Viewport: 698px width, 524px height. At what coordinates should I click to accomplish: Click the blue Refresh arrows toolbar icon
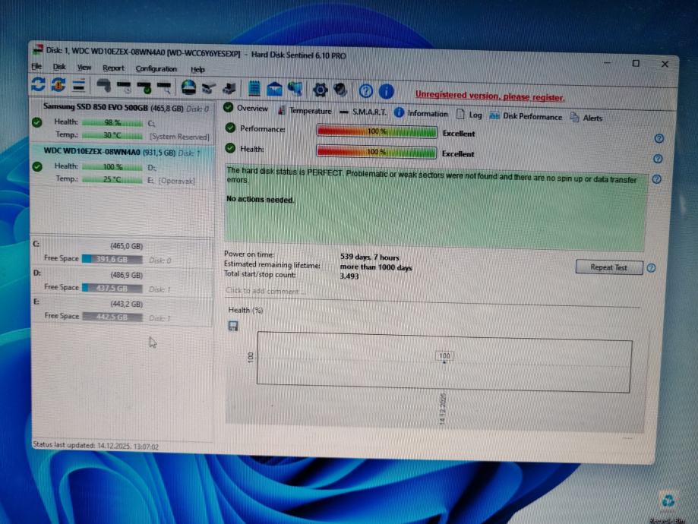pos(38,84)
